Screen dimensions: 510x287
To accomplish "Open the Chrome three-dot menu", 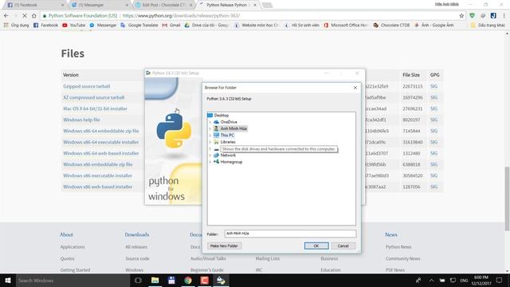I will pyautogui.click(x=504, y=16).
